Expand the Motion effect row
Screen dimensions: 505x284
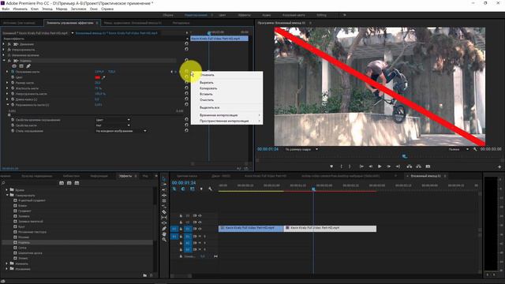(4, 44)
